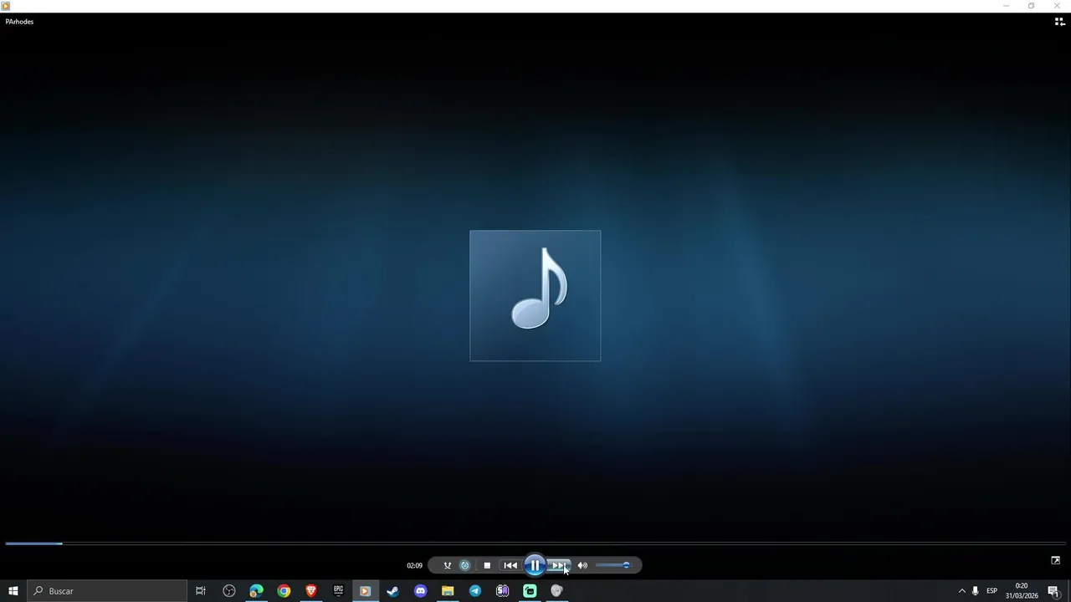Minimize the Media Player window
This screenshot has height=602, width=1071.
point(1006,6)
